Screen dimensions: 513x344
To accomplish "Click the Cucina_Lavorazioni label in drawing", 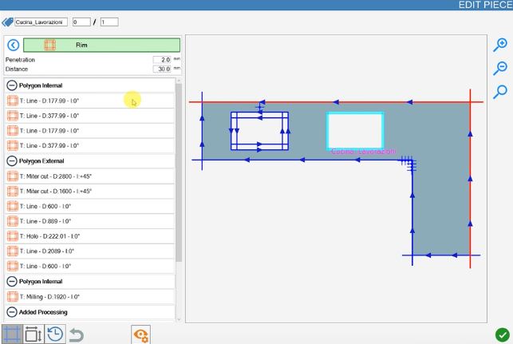I will coord(364,152).
